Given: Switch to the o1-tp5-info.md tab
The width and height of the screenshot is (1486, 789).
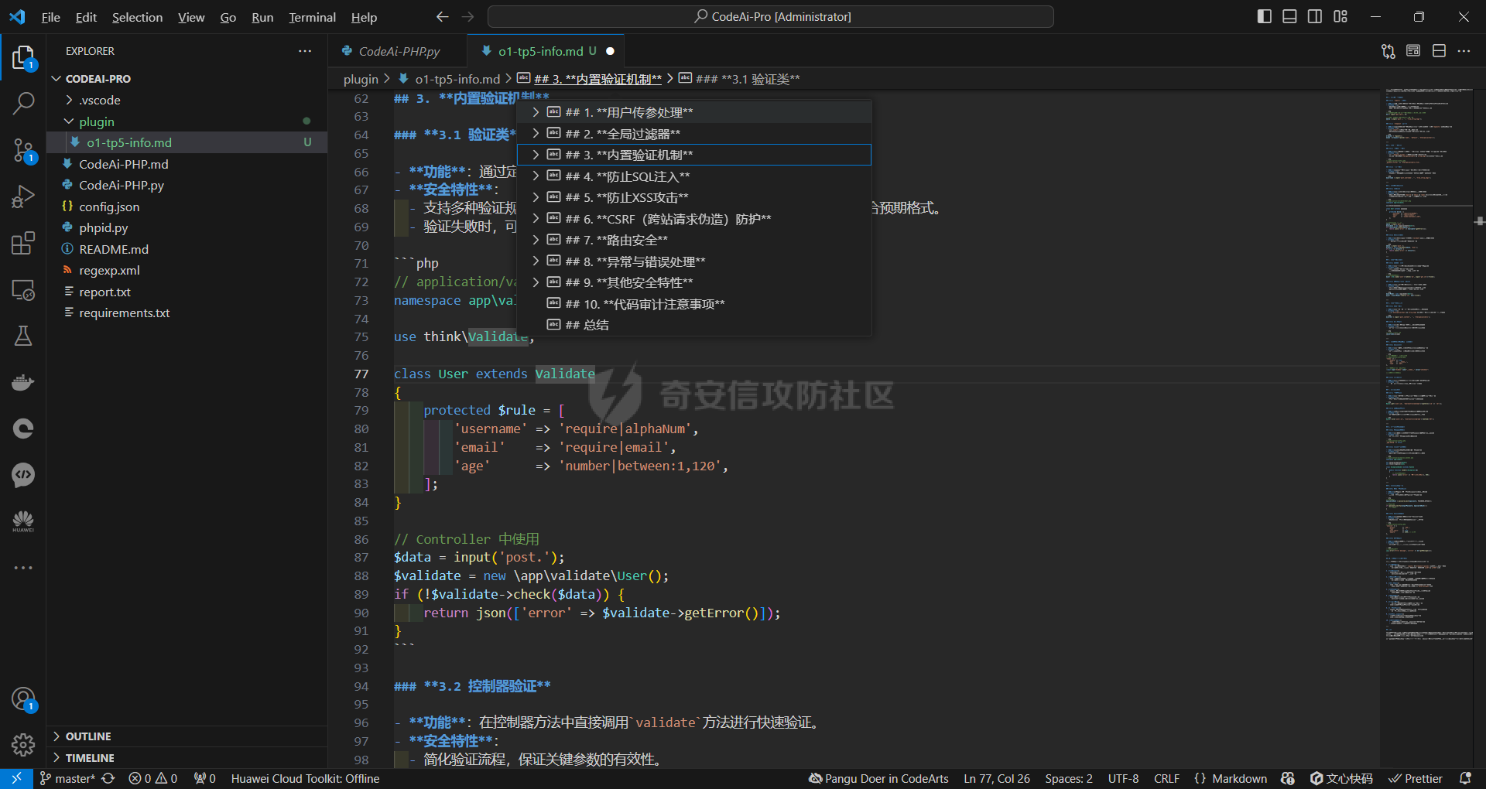Looking at the screenshot, I should pos(546,51).
